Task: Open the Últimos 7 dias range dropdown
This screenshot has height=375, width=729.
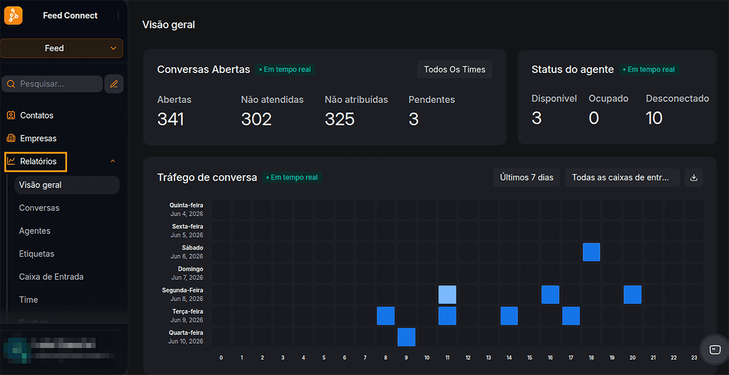Action: 526,177
